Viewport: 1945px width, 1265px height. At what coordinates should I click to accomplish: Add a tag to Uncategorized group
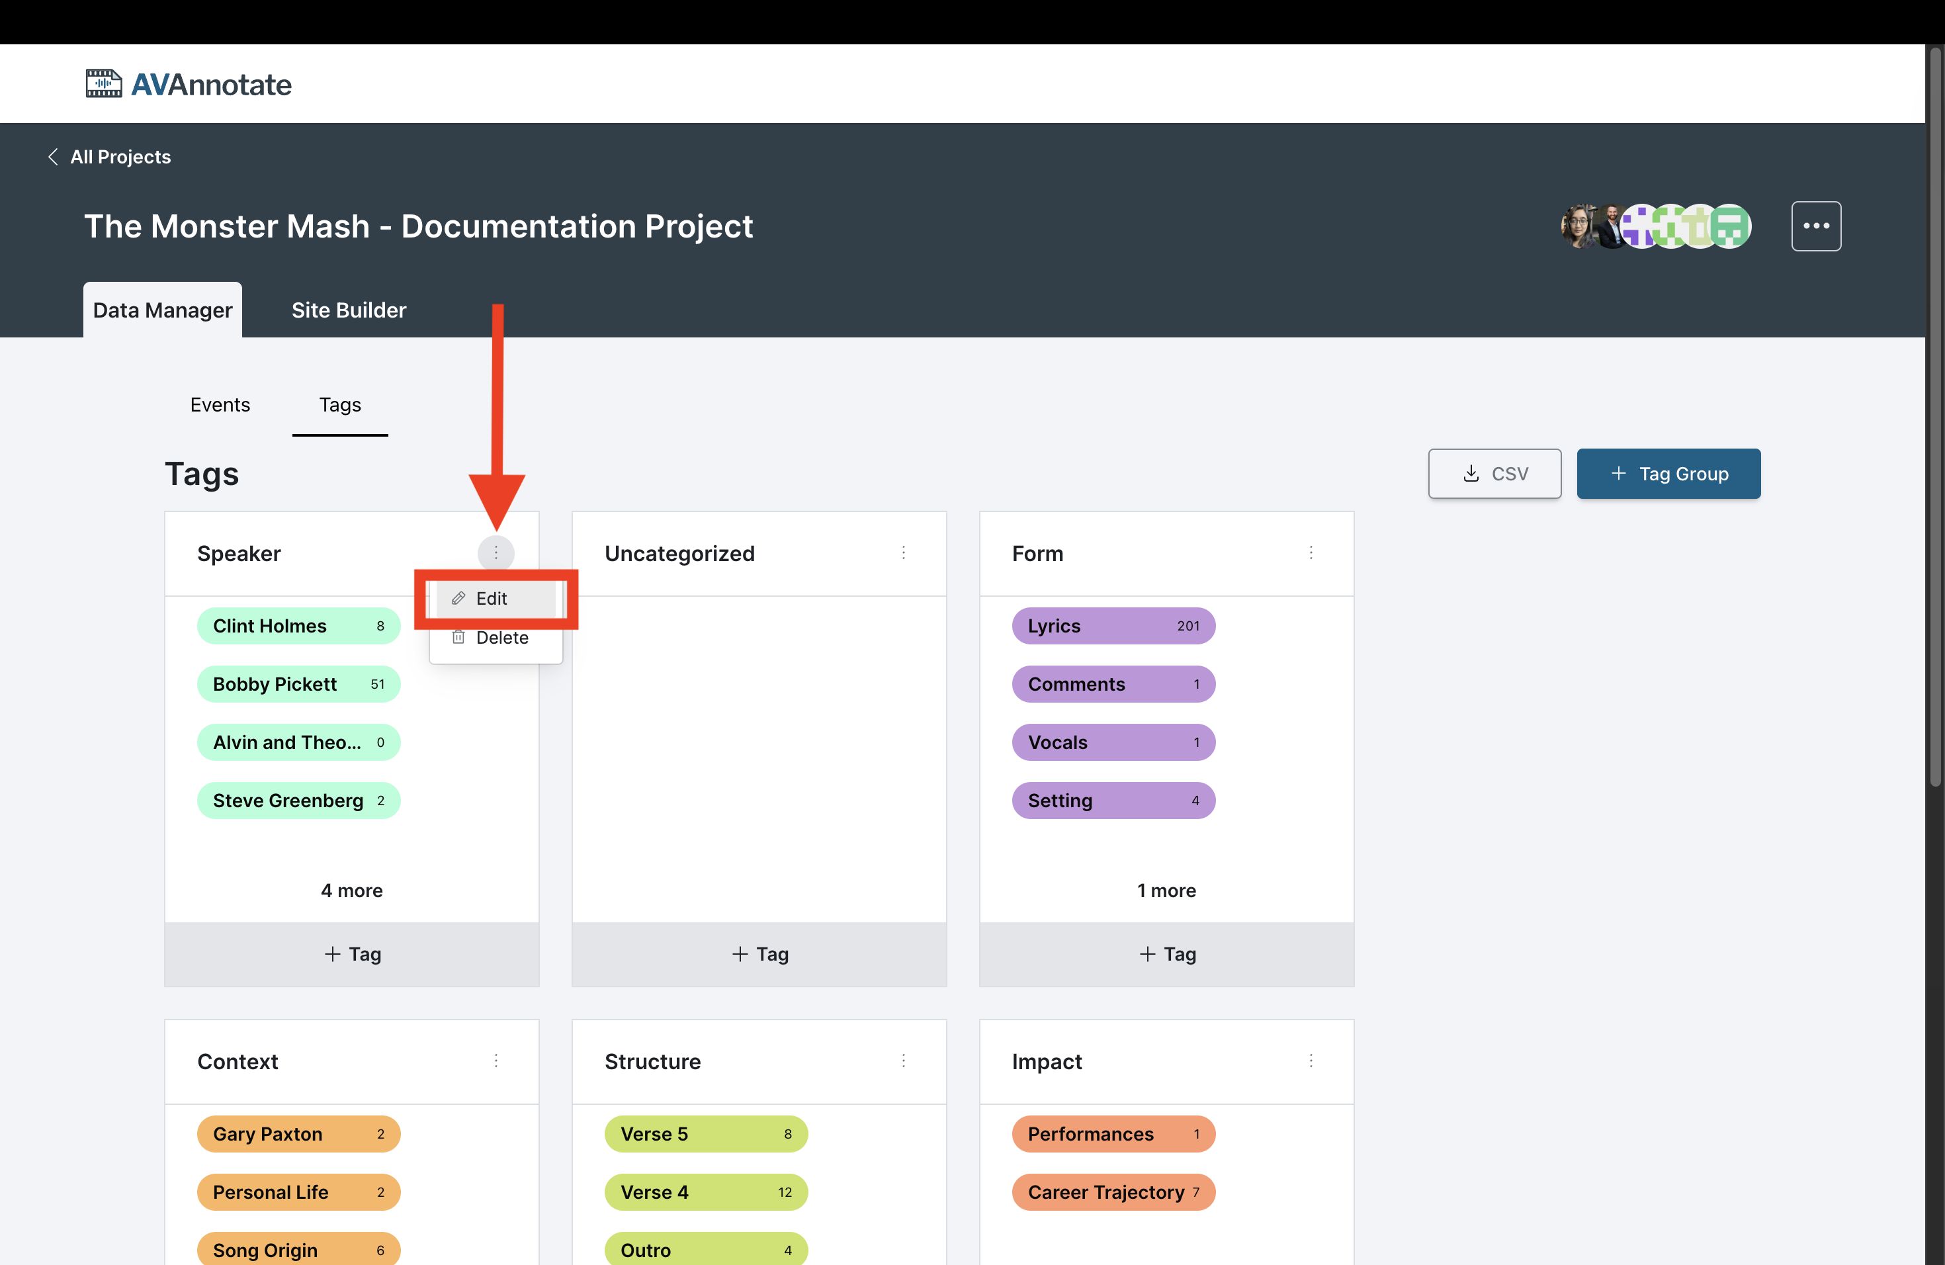point(759,953)
